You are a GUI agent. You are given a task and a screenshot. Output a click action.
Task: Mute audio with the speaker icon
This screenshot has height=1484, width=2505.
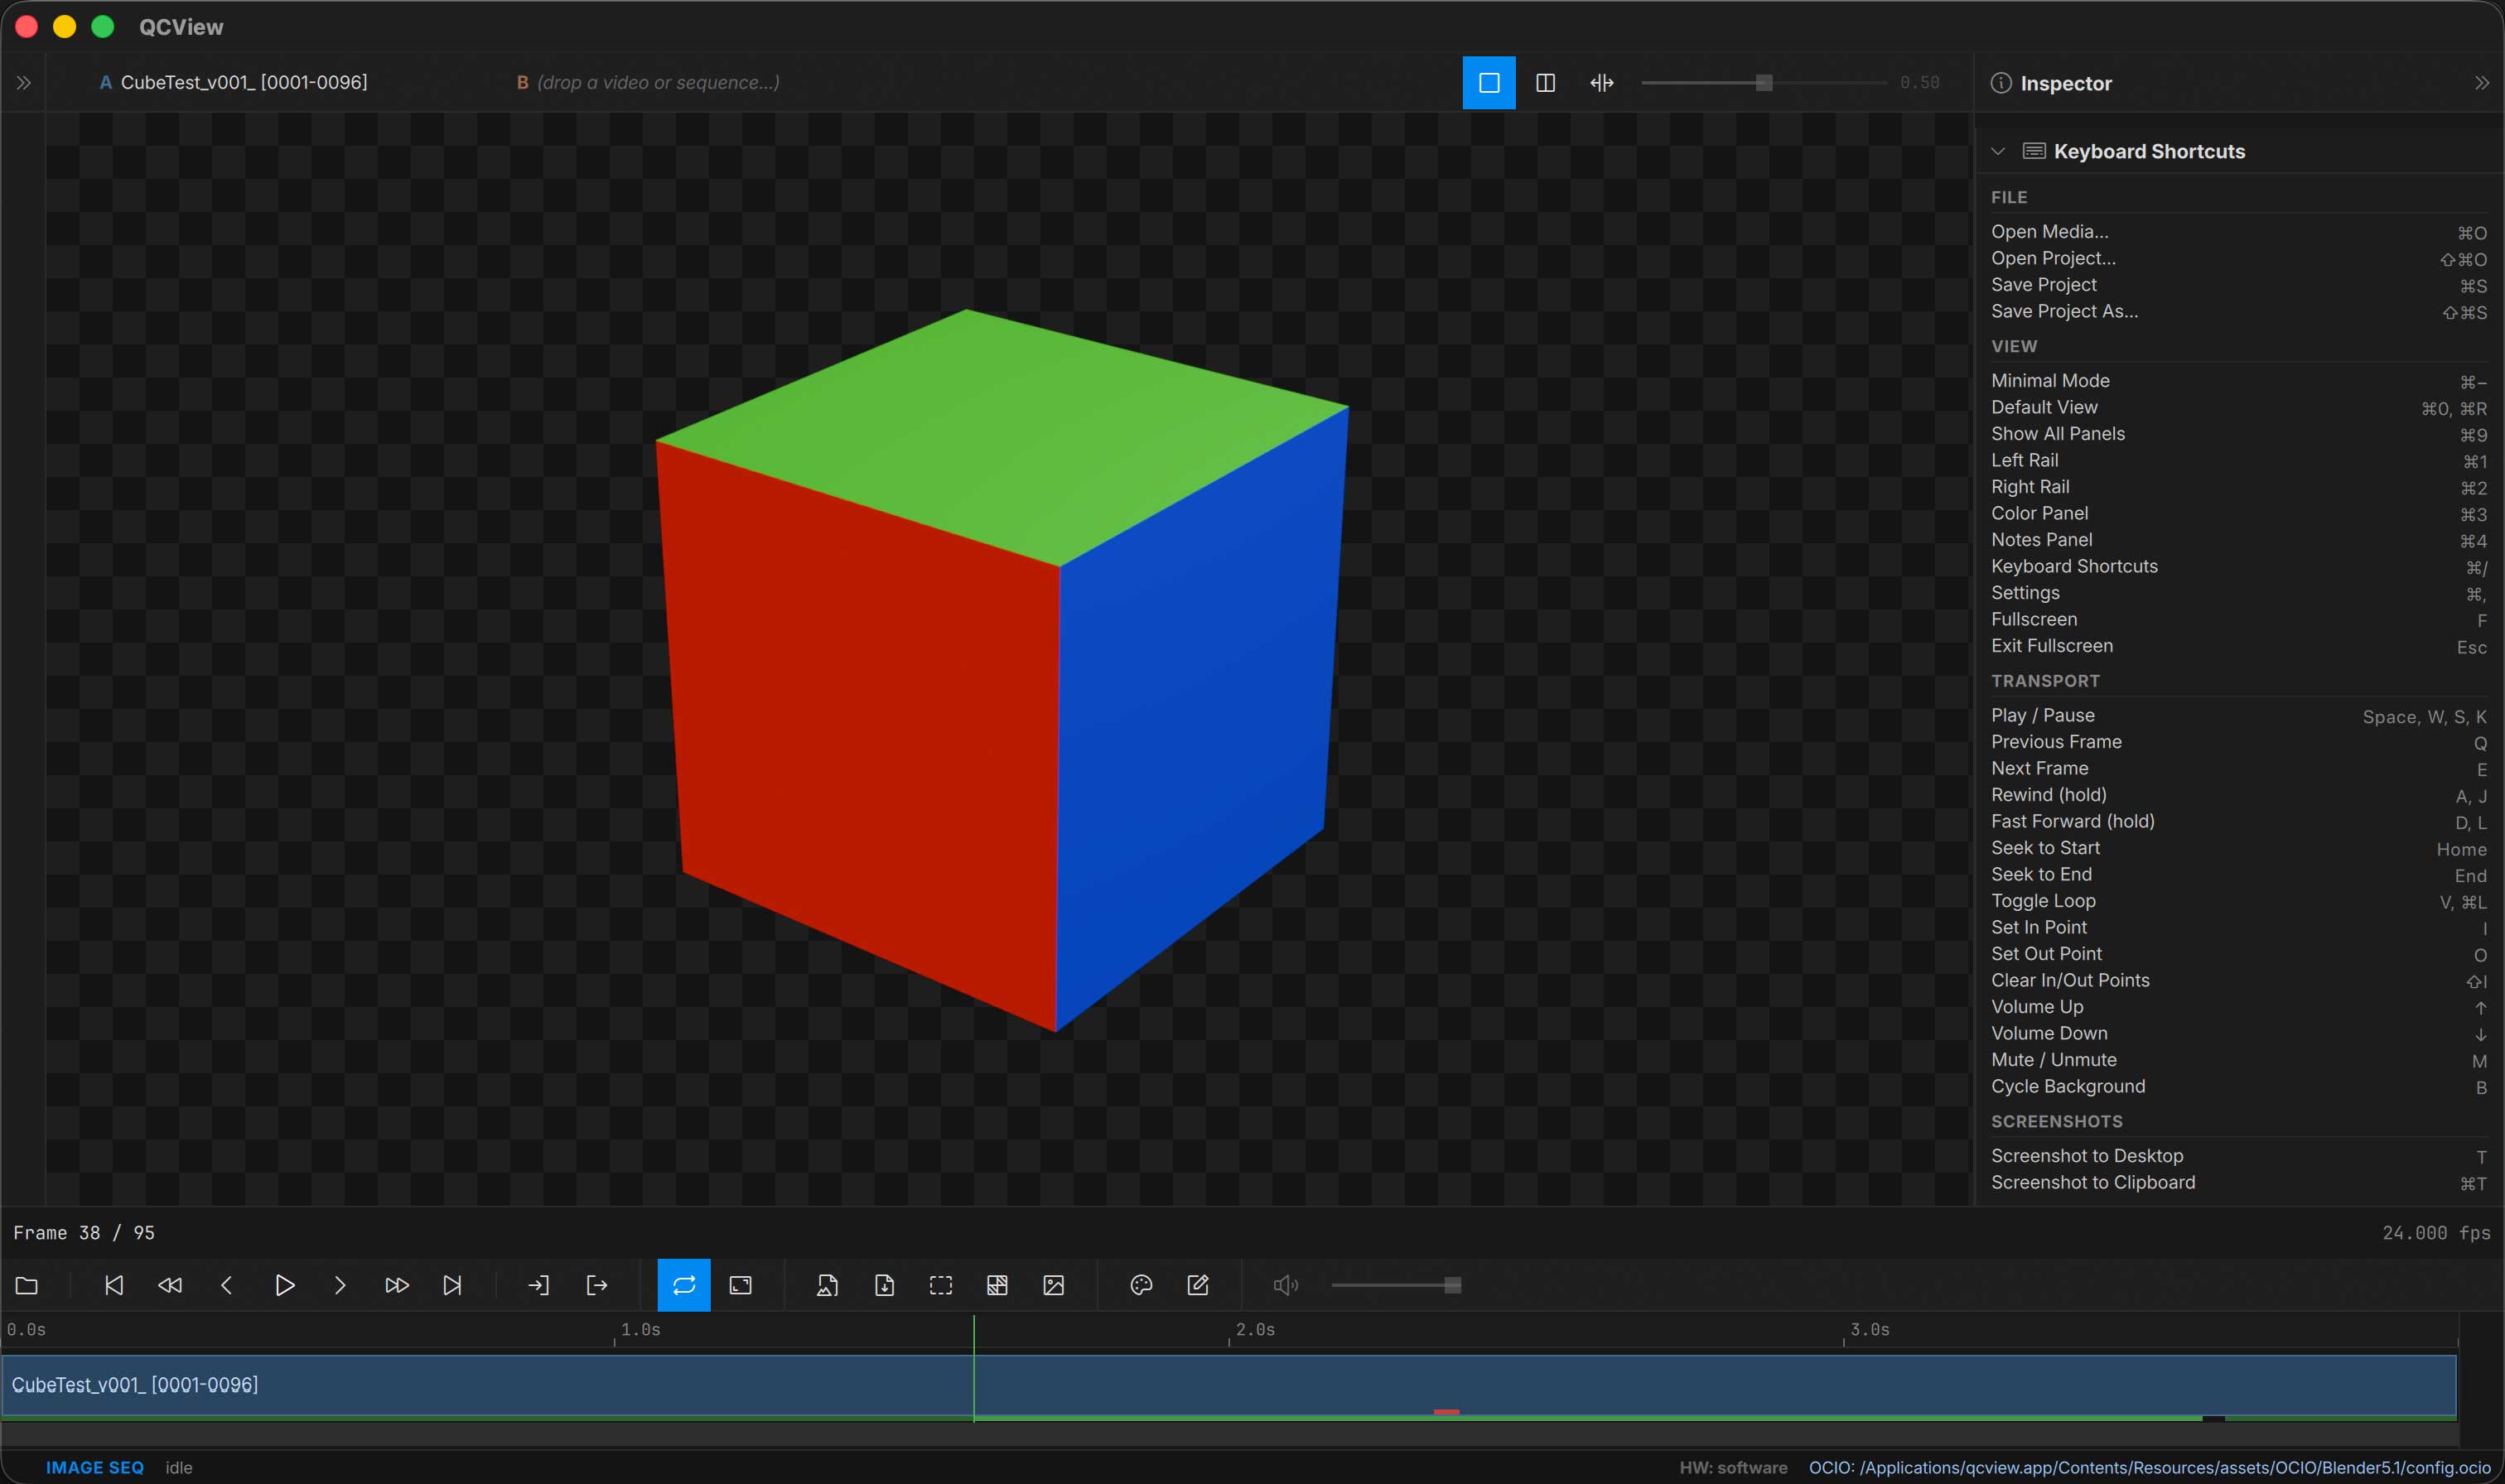1286,1285
